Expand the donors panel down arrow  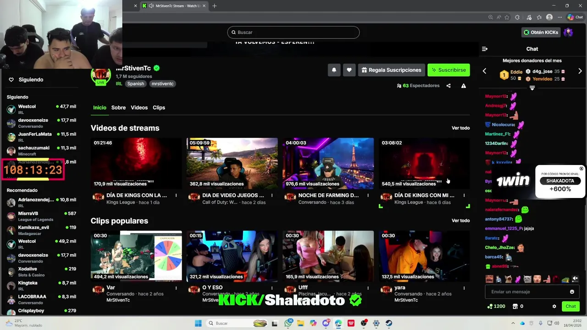pyautogui.click(x=532, y=88)
